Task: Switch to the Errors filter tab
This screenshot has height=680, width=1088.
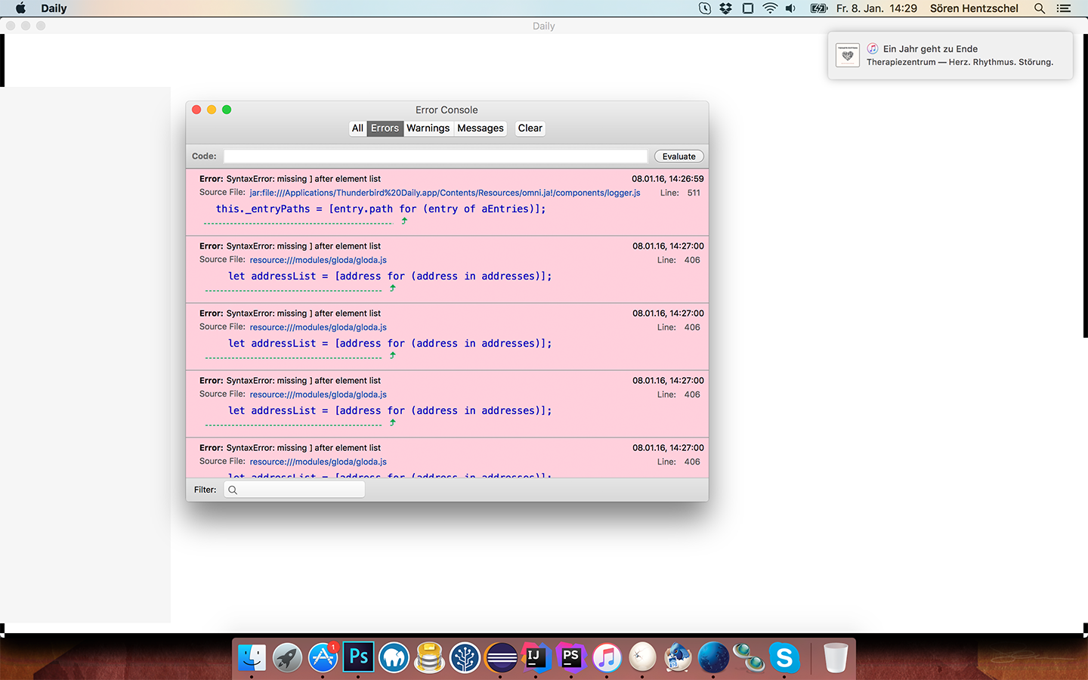Action: coord(385,128)
